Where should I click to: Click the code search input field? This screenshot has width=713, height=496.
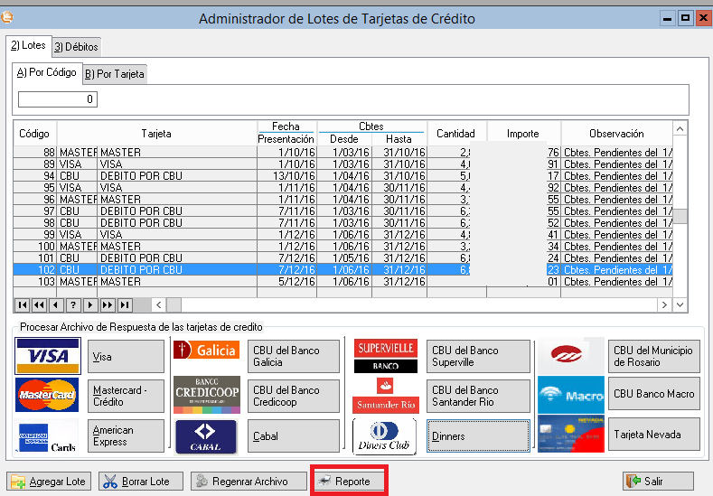coord(58,100)
